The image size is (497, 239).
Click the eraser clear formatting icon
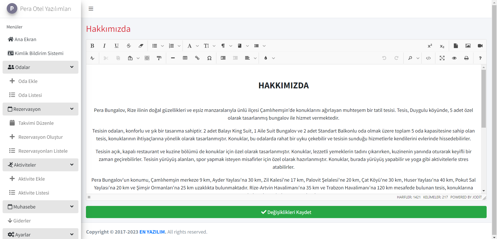tap(141, 46)
